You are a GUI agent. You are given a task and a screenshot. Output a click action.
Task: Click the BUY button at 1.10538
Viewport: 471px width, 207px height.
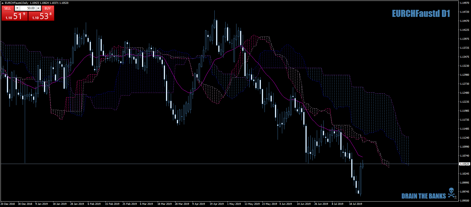click(x=41, y=13)
